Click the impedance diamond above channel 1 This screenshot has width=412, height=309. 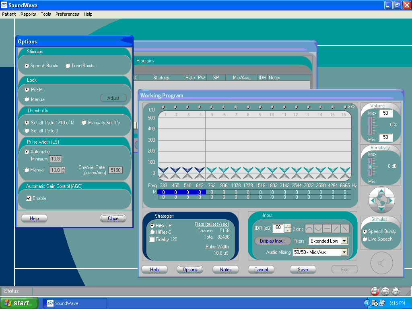pyautogui.click(x=163, y=107)
